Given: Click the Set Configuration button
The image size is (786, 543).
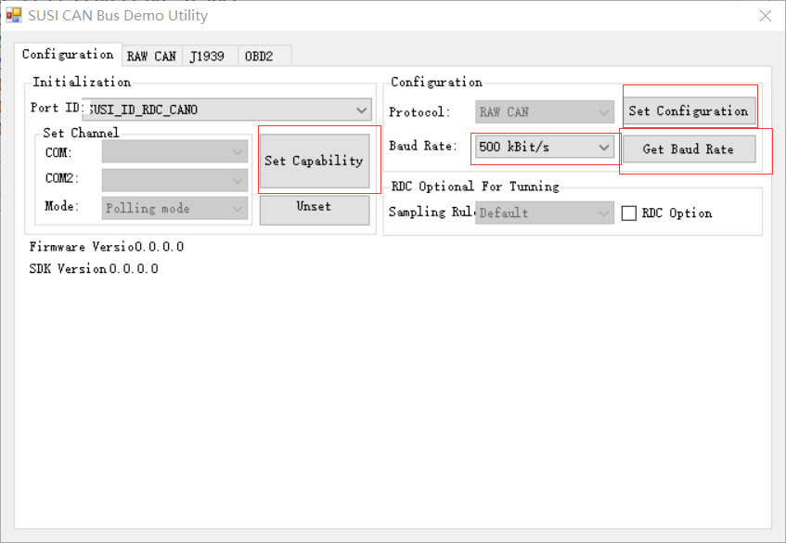Looking at the screenshot, I should [689, 111].
